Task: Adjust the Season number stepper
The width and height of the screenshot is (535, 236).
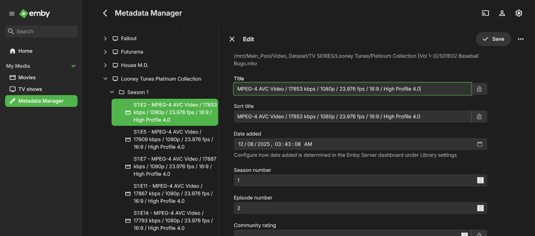Action: [x=480, y=180]
